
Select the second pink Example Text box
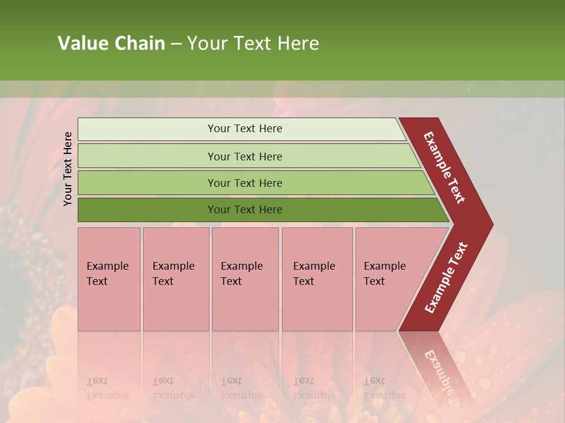pyautogui.click(x=175, y=279)
